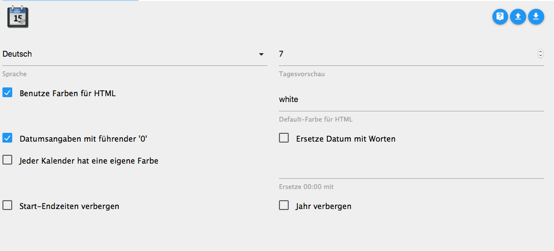
Task: Click the 'Tagesvorschau' field label
Action: click(301, 74)
